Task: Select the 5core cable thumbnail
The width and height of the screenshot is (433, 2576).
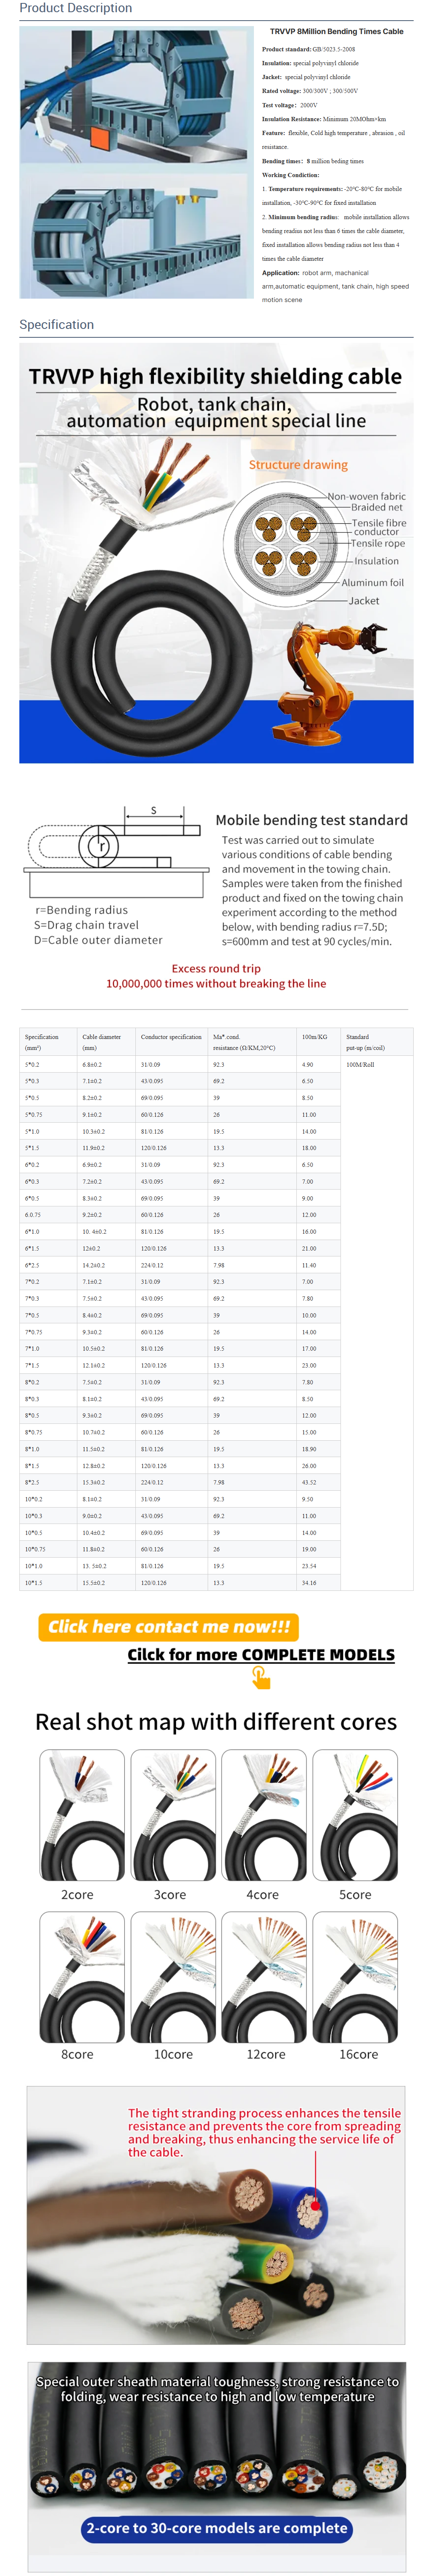Action: coord(355,1815)
